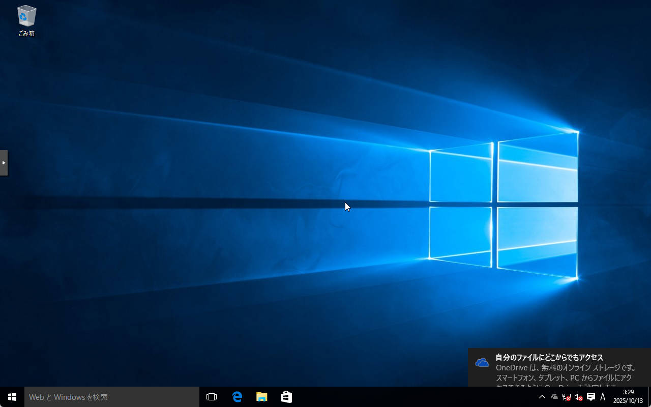Open File Explorer from the taskbar
This screenshot has width=651, height=407.
click(x=261, y=397)
